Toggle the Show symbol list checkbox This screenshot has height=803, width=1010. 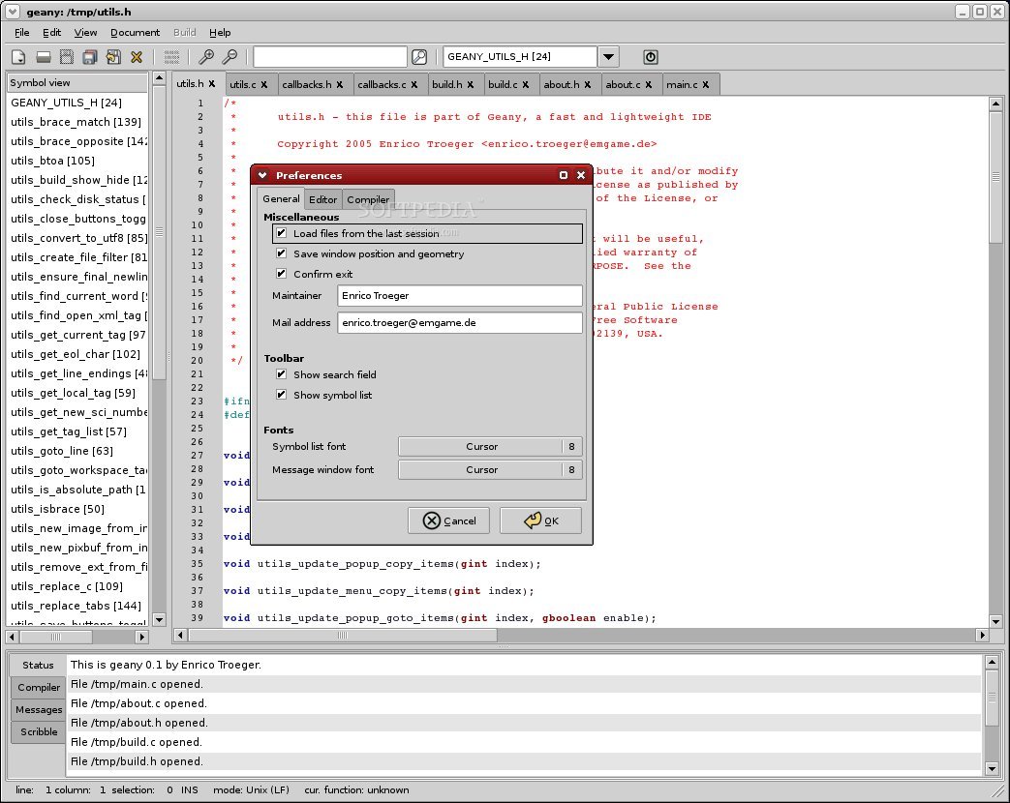(282, 395)
